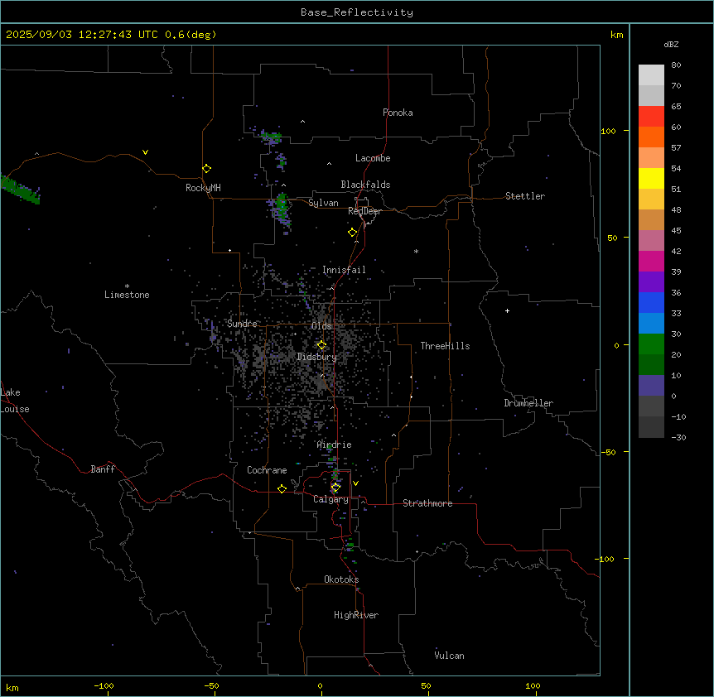714x697 pixels.
Task: Click the Lake Louise label
Action: [x=15, y=401]
